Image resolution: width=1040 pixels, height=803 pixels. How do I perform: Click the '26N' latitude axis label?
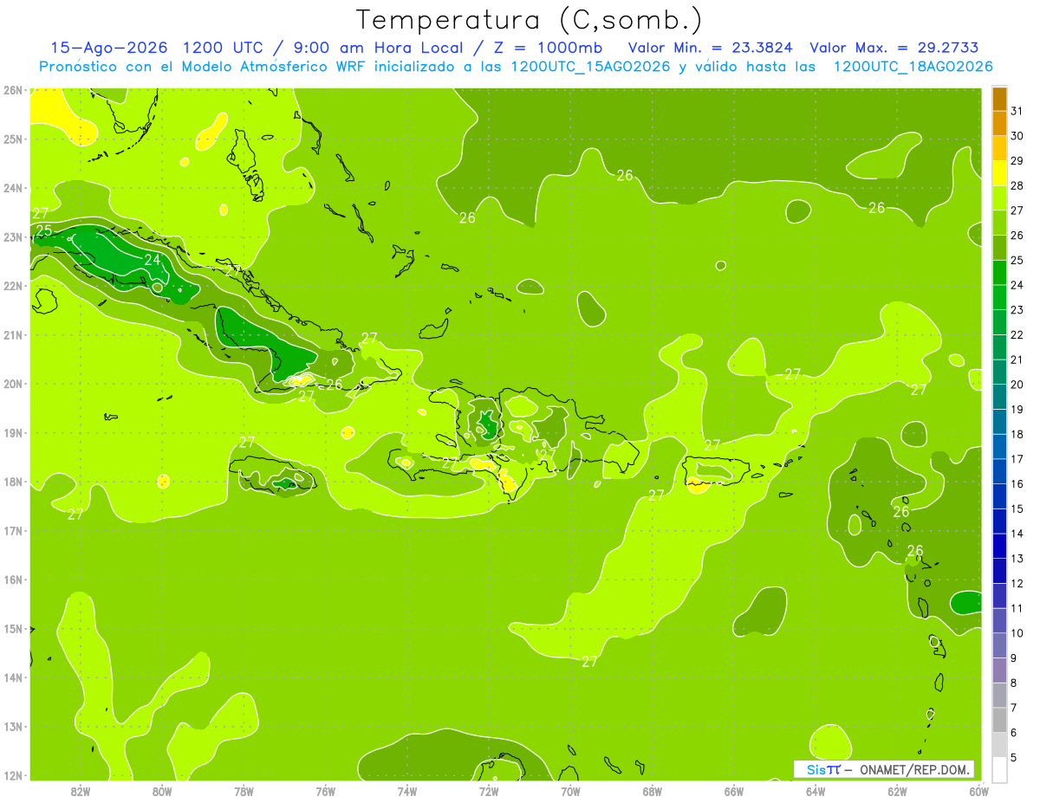(x=12, y=90)
